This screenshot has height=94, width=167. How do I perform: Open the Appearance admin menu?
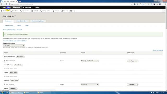tap(25, 11)
